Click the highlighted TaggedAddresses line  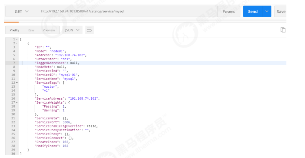57,63
